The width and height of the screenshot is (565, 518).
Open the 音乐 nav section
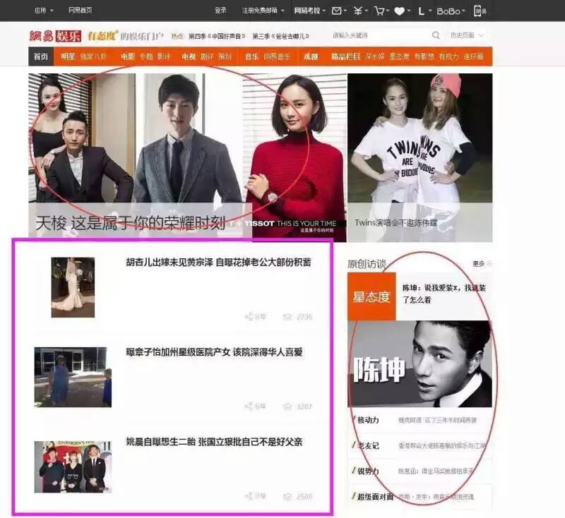pos(252,56)
